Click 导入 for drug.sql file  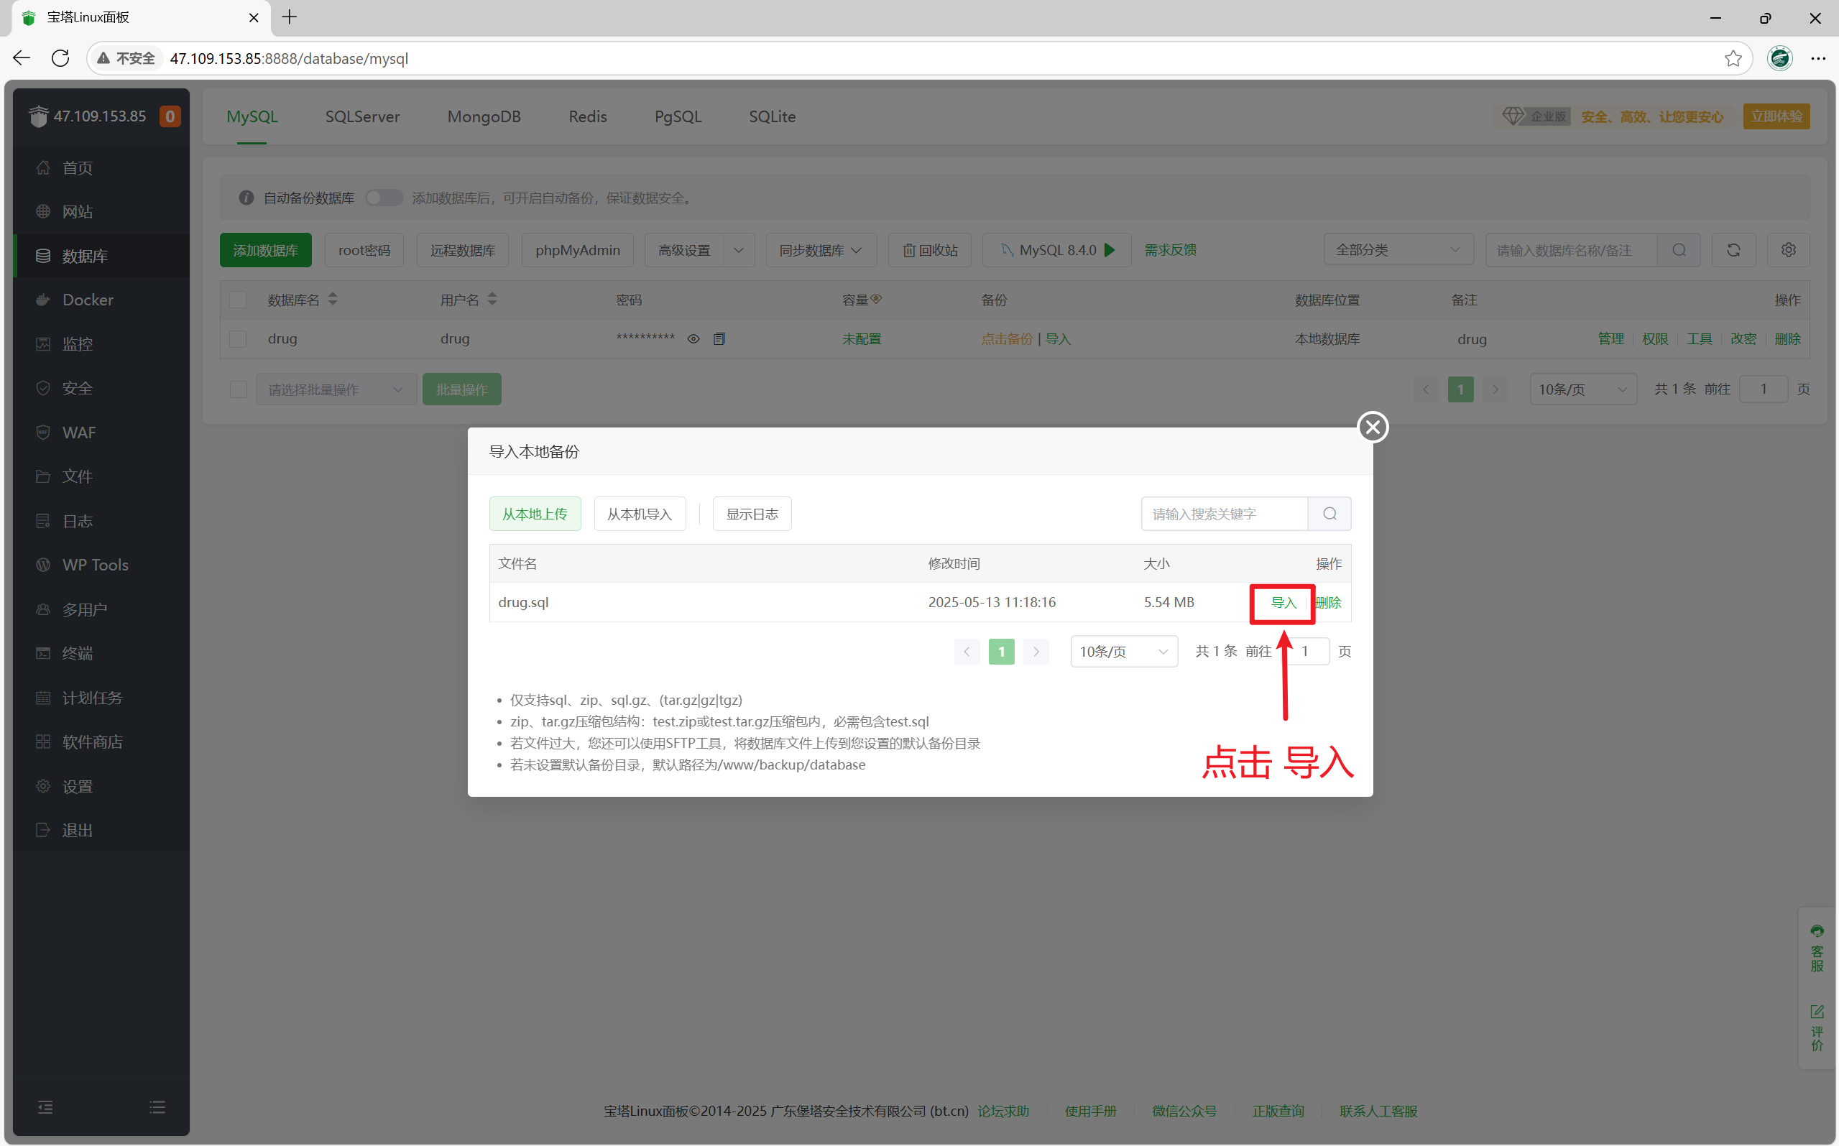[x=1283, y=603]
